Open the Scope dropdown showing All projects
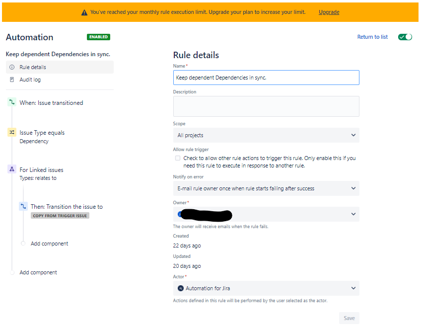The height and width of the screenshot is (329, 421). [266, 135]
